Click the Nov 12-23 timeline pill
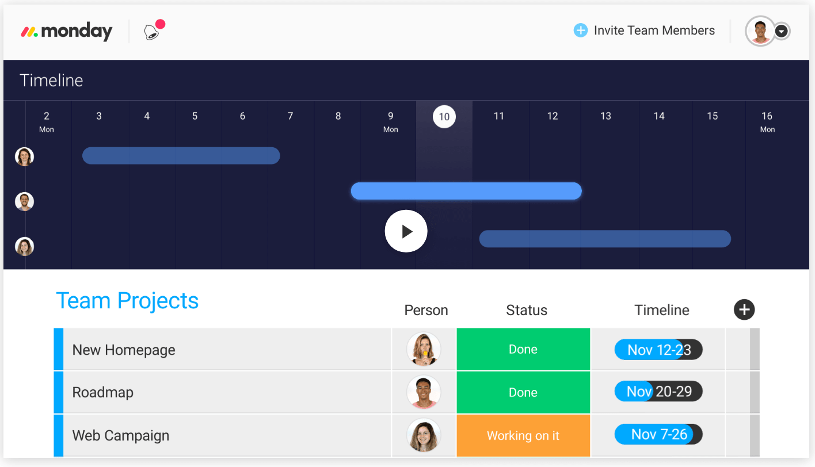This screenshot has height=467, width=815. pyautogui.click(x=658, y=350)
